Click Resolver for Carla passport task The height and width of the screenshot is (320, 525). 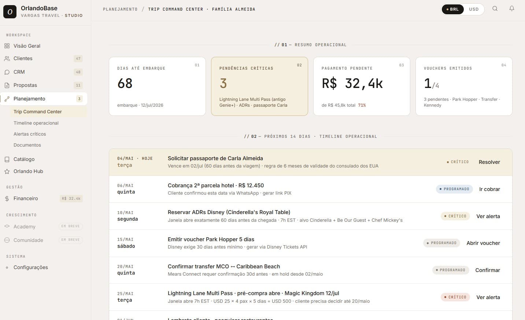(x=489, y=162)
